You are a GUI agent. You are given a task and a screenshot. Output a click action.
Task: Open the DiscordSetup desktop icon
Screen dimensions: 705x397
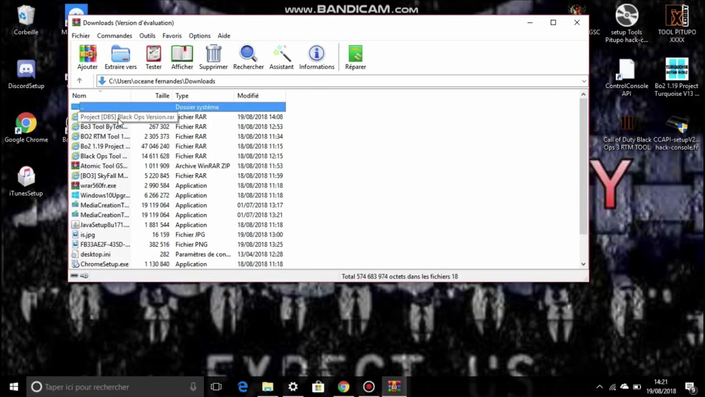pos(26,74)
